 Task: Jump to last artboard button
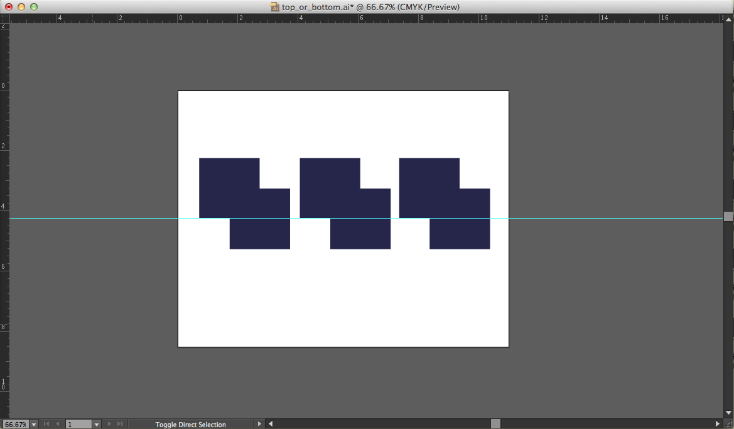pos(120,425)
